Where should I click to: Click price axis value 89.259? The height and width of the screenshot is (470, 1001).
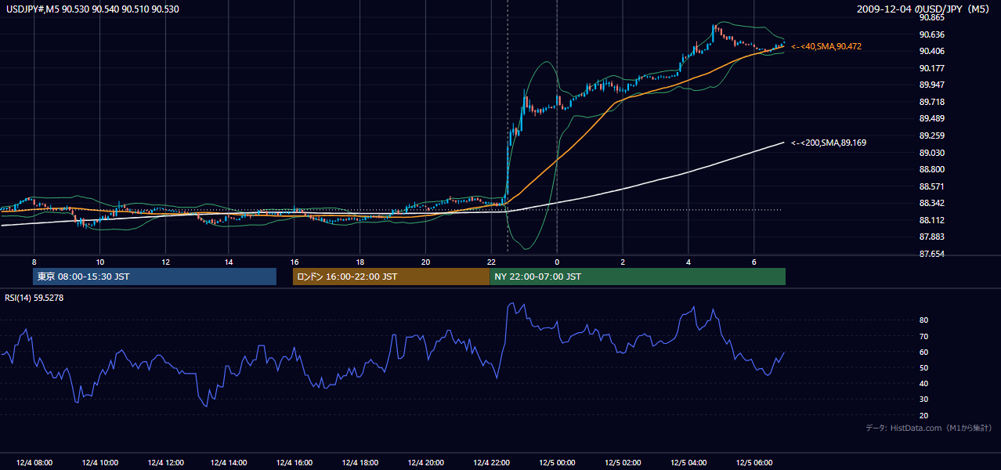point(931,136)
